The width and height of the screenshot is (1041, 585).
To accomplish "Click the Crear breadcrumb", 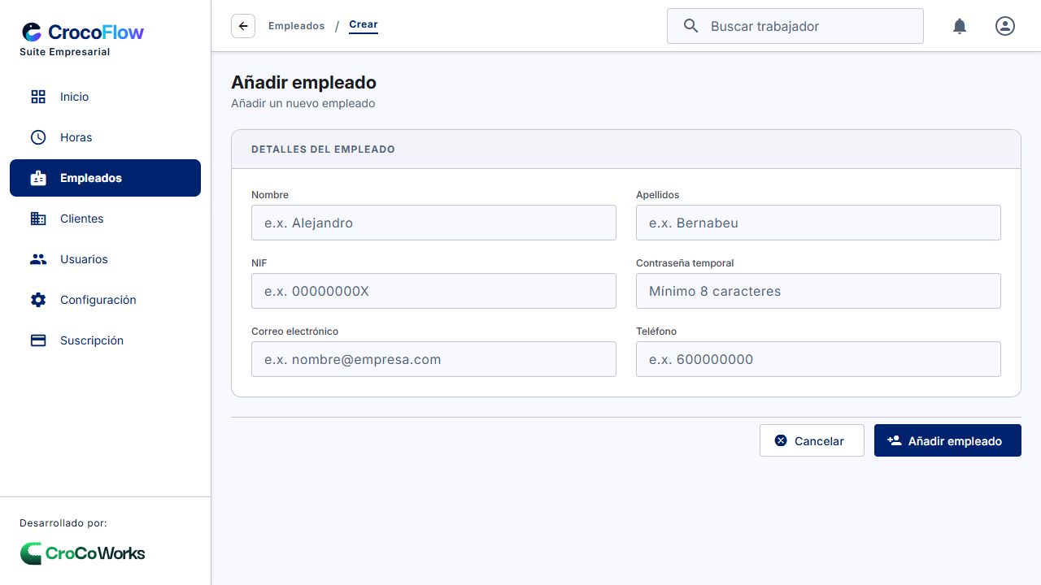I will (364, 25).
